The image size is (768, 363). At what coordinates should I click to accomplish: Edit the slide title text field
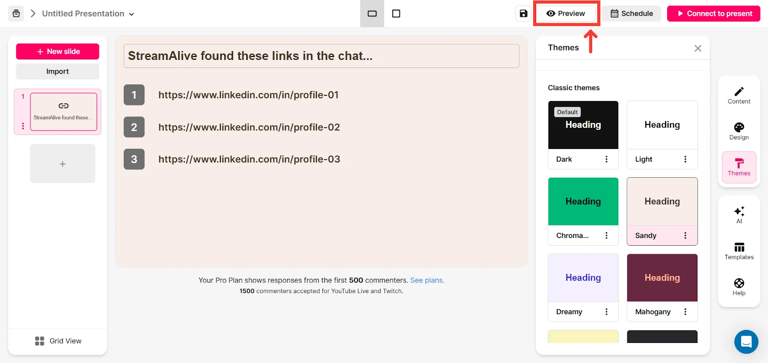tap(322, 56)
